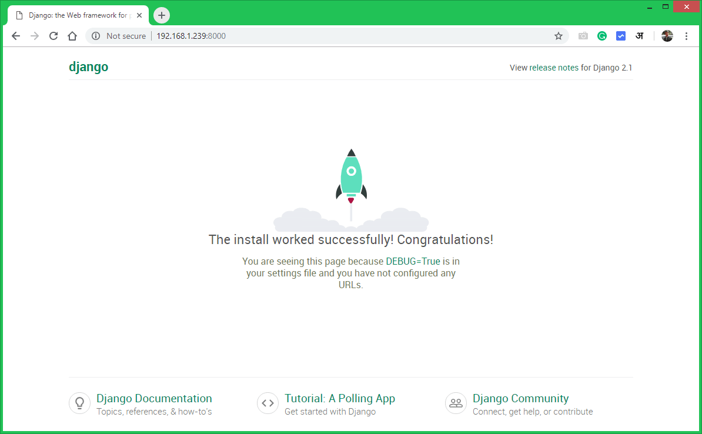Viewport: 702px width, 434px height.
Task: Select the Django browser tab
Action: click(x=76, y=15)
